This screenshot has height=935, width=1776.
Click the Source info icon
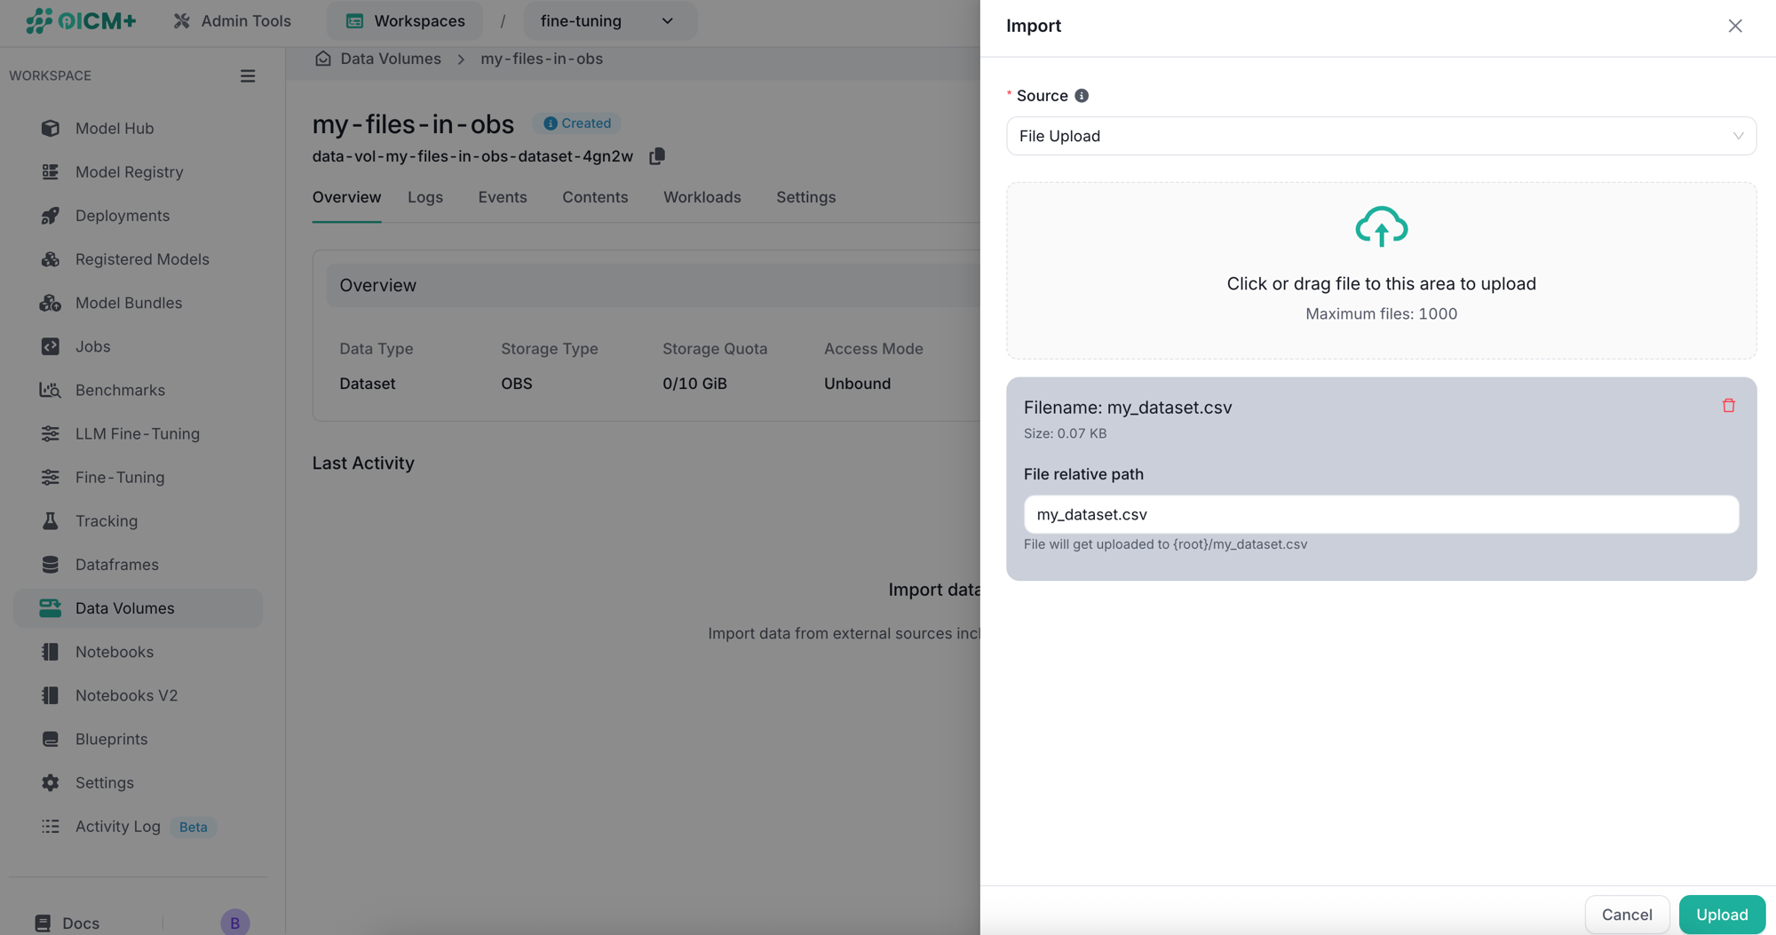tap(1081, 96)
